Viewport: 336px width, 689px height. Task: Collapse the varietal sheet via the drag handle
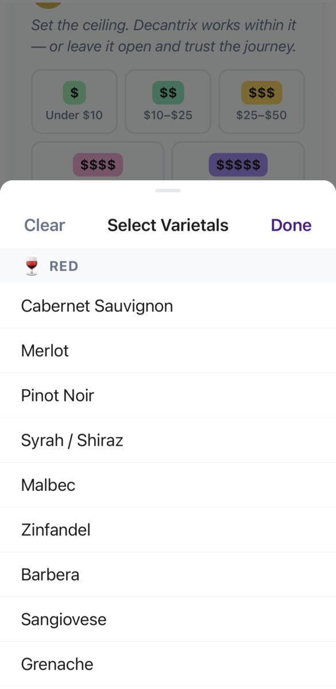[168, 190]
